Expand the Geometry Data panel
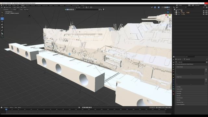This screenshot has width=208, height=117. 180,102
